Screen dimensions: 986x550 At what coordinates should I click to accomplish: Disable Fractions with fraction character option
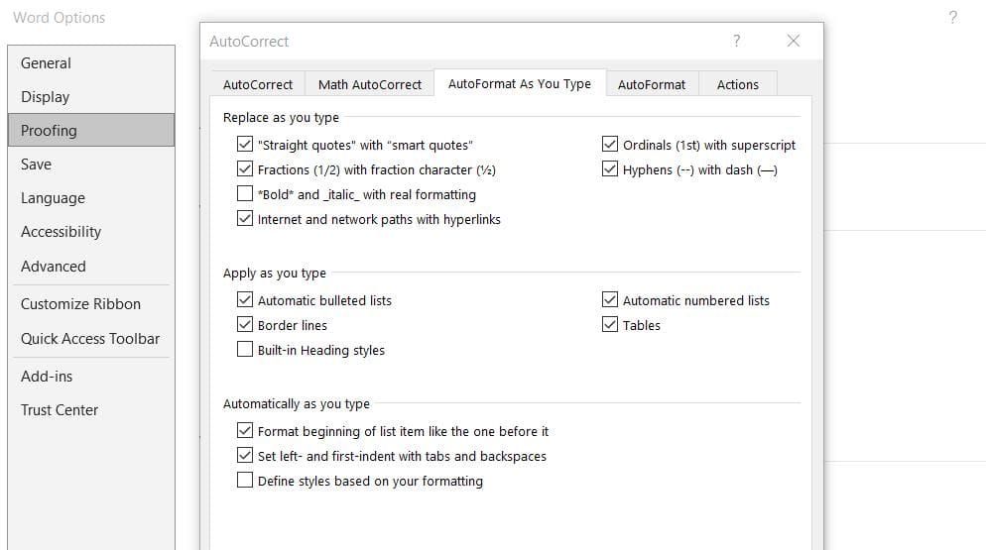pos(245,169)
